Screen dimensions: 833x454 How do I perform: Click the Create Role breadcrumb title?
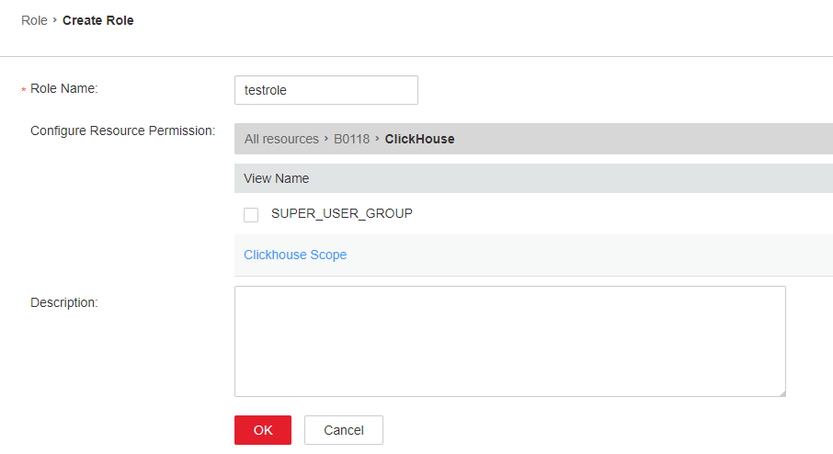tap(97, 20)
